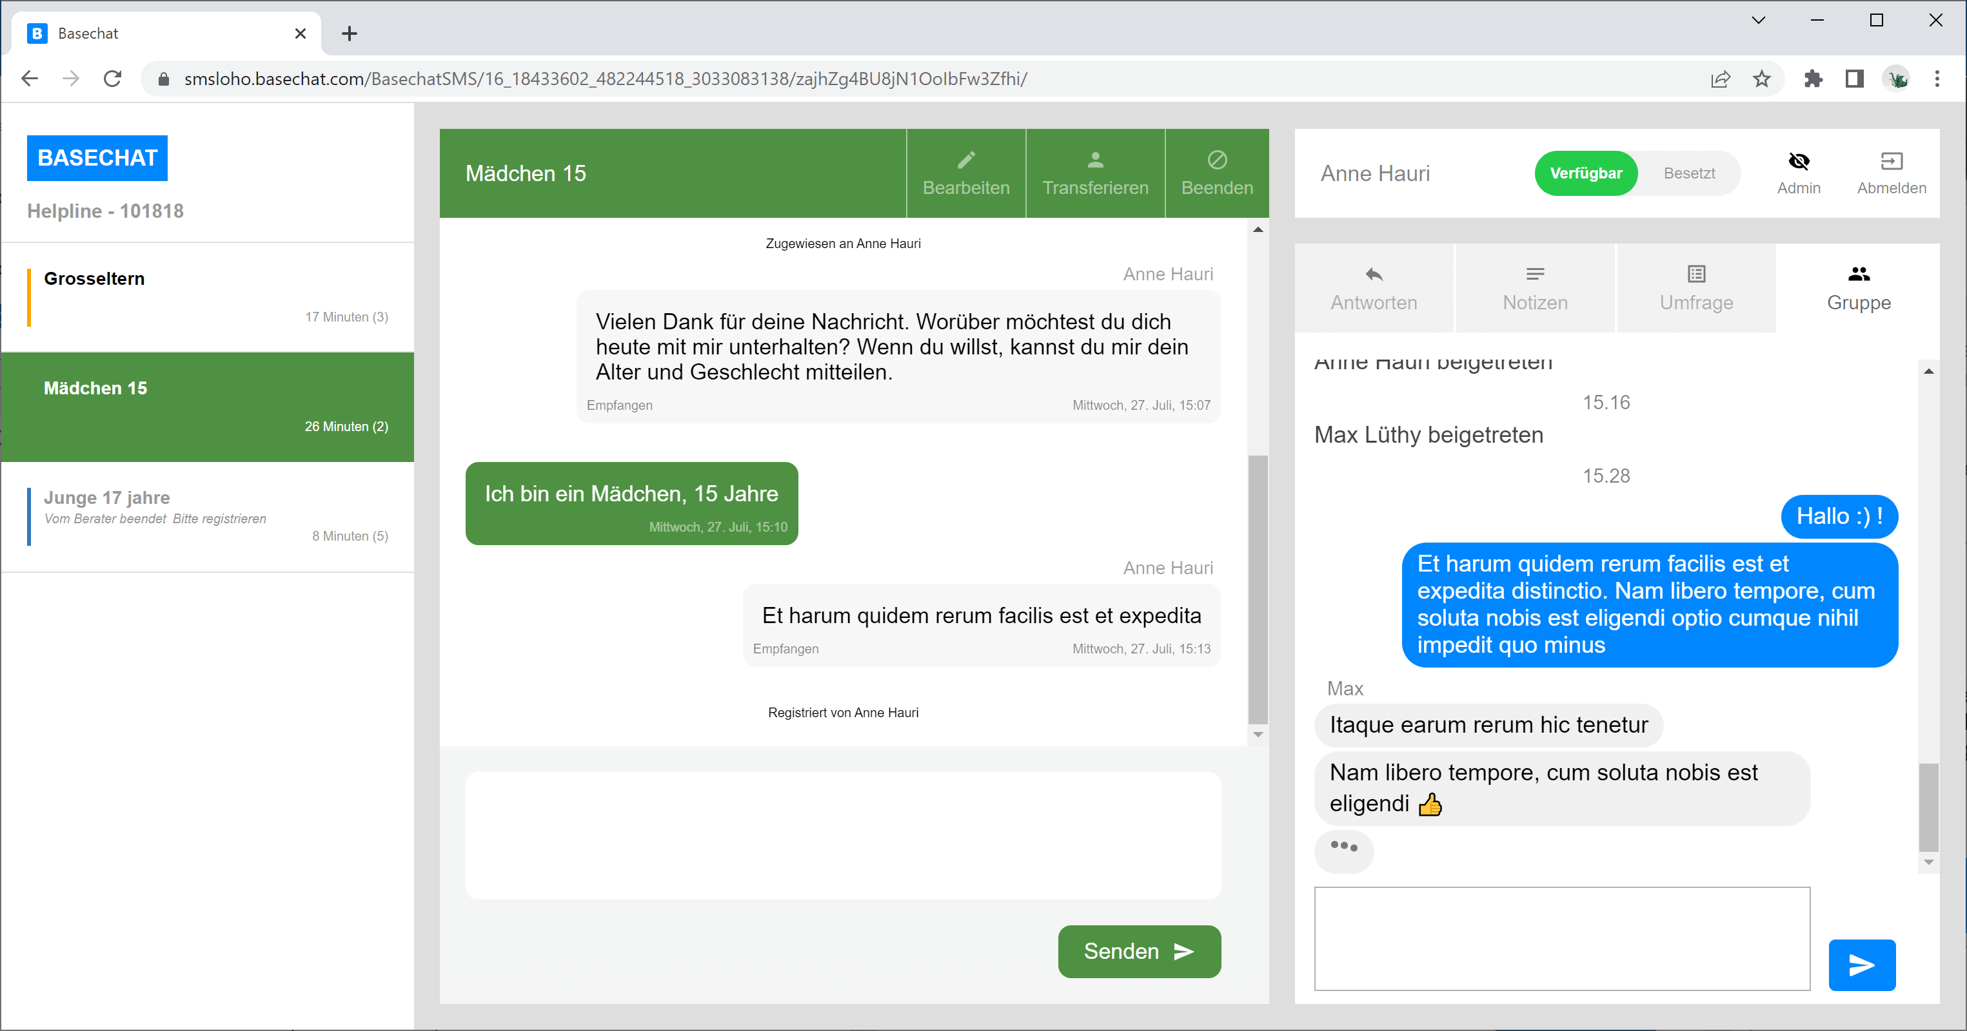Toggle Admin visibility eye icon

[1798, 161]
